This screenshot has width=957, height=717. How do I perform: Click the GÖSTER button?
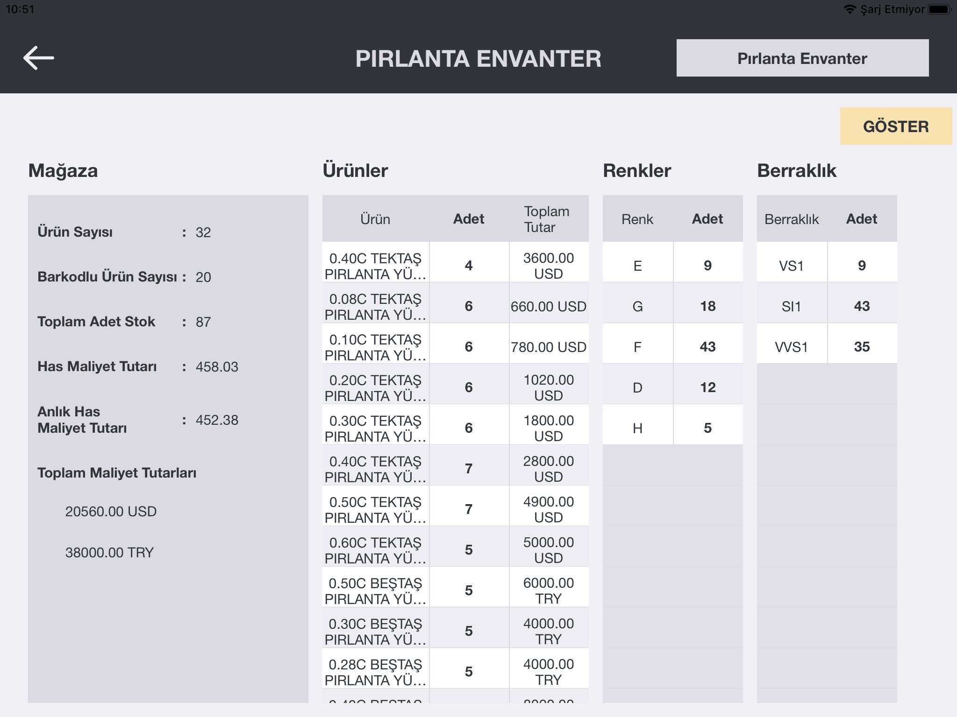[896, 126]
